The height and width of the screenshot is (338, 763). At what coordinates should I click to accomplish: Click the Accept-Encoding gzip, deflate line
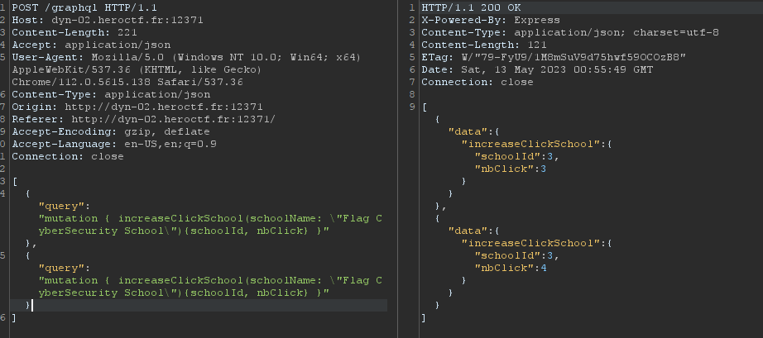tap(110, 131)
